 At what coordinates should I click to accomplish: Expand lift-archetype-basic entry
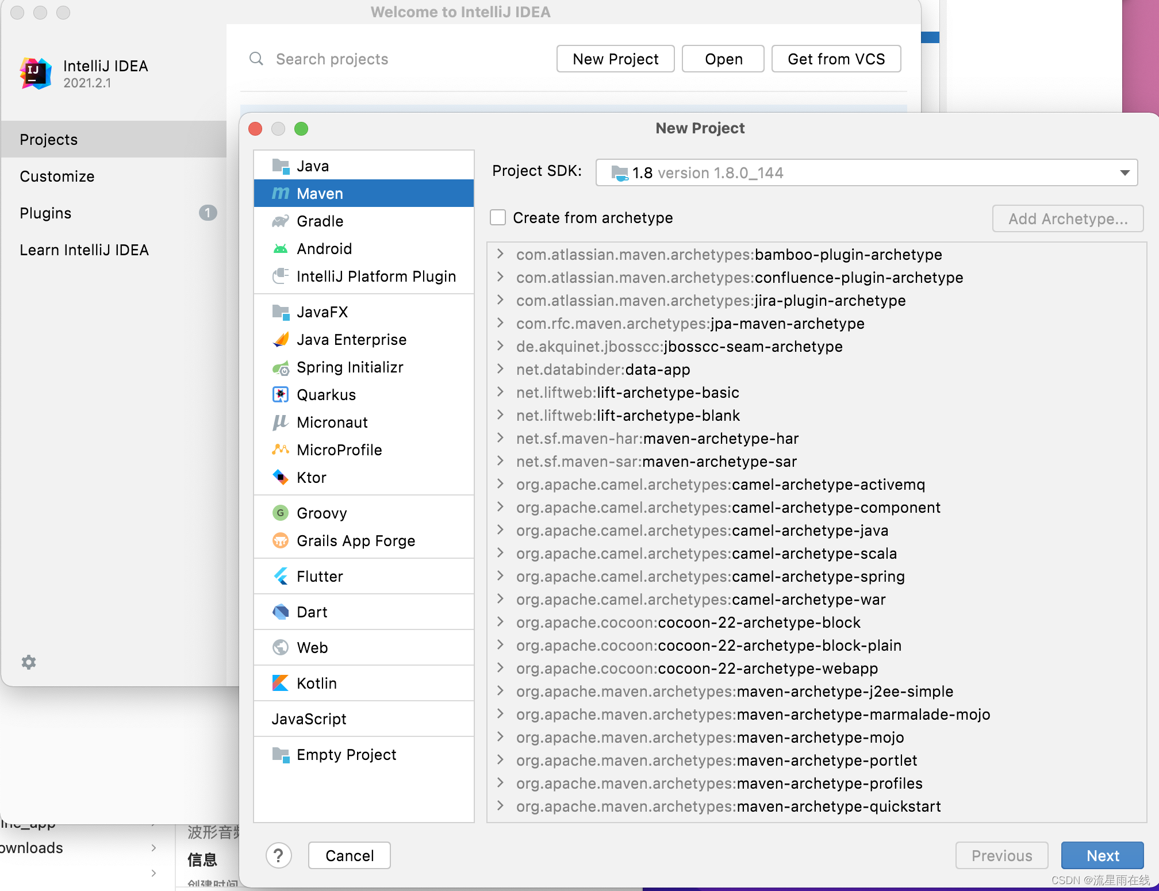coord(500,392)
